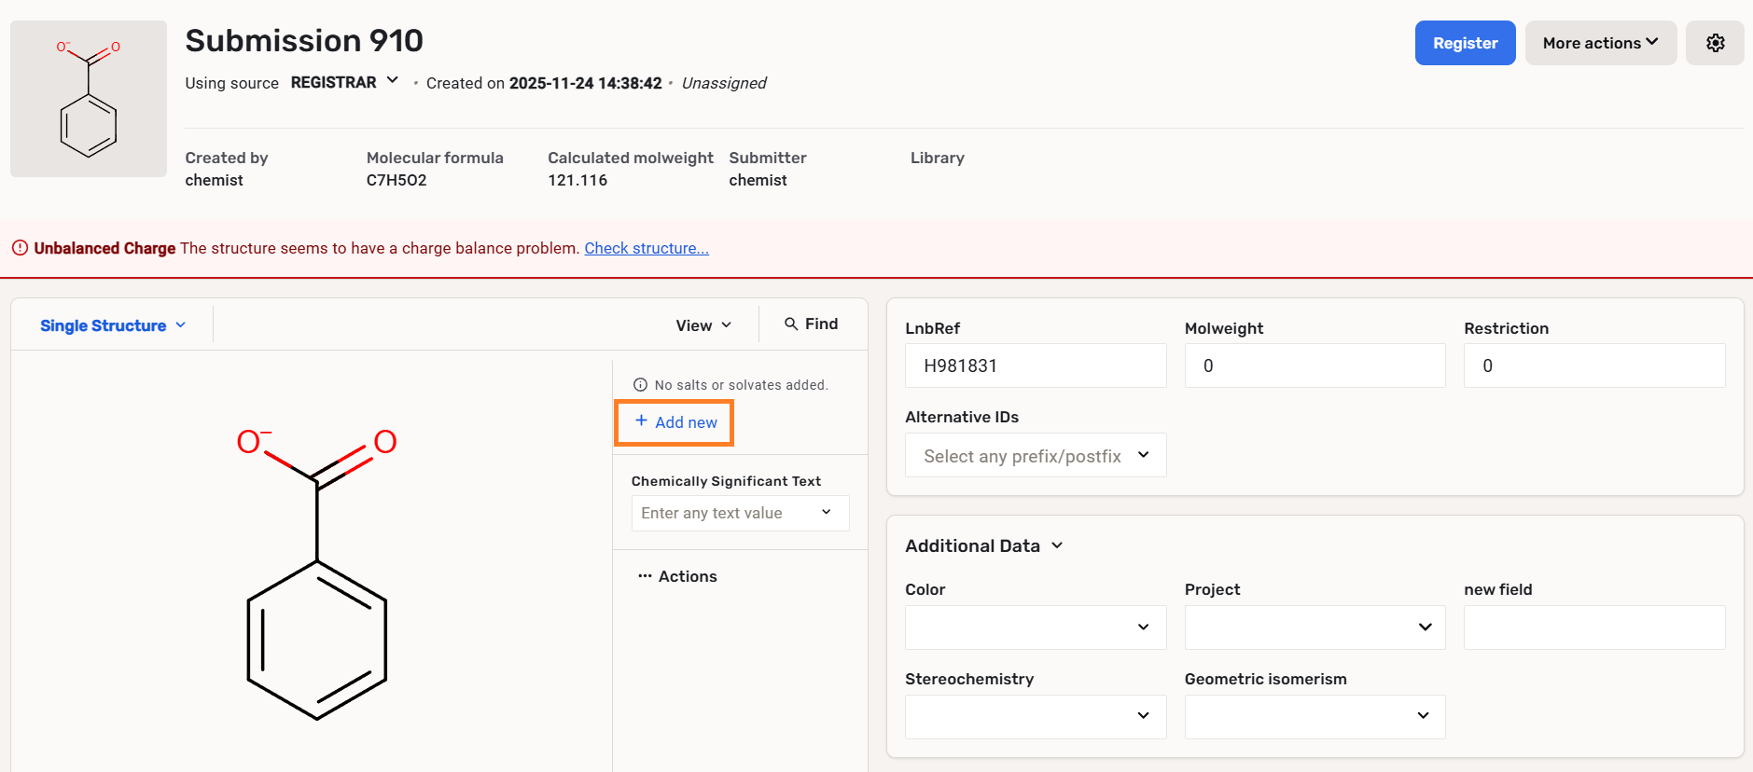Follow the Check structure link
This screenshot has height=772, width=1753.
coord(647,248)
